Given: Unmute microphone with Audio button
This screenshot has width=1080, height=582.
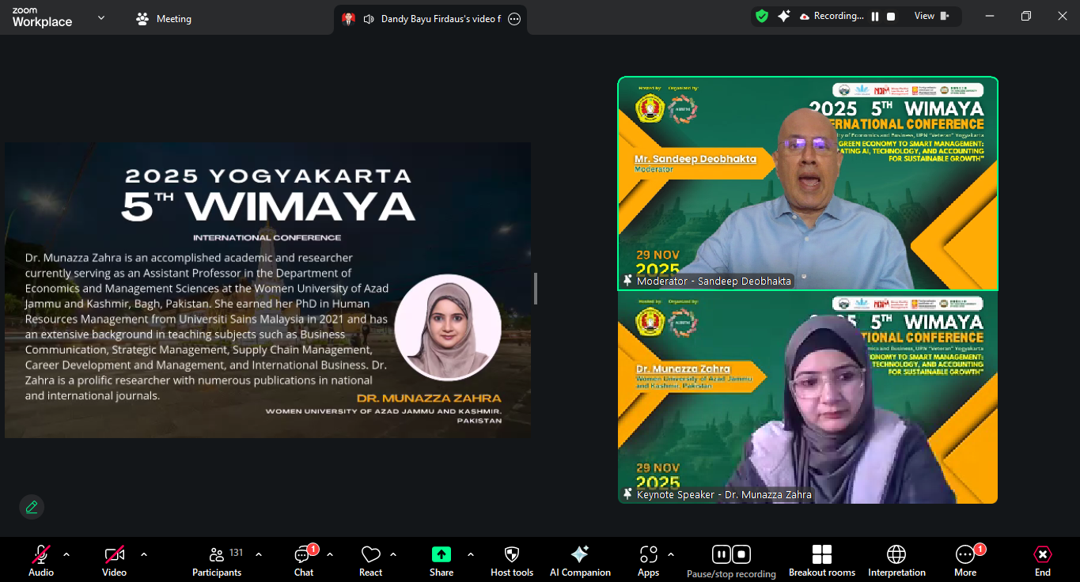Looking at the screenshot, I should point(41,561).
